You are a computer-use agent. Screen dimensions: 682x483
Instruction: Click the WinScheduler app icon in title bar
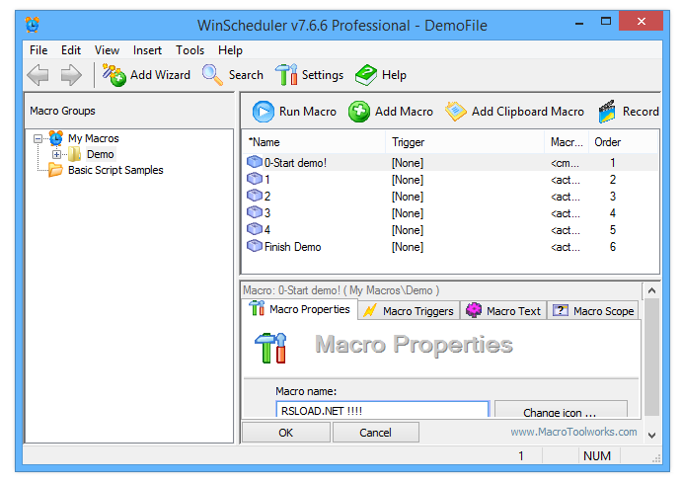point(33,25)
